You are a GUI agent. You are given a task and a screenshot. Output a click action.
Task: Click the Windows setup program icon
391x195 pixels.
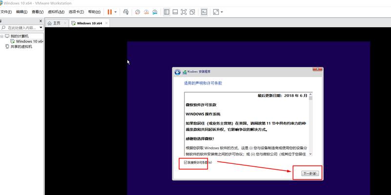(x=185, y=72)
